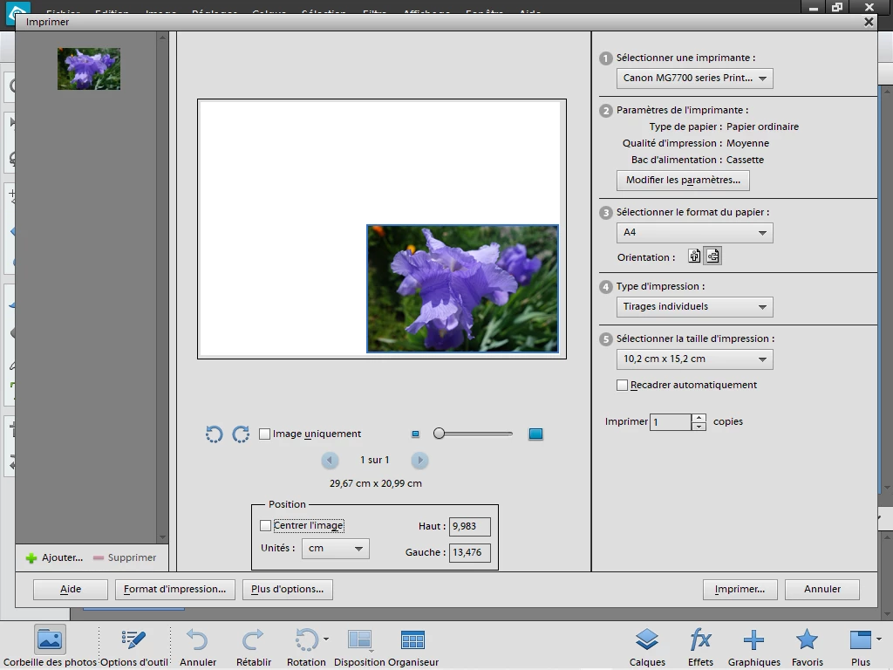Screen dimensions: 893x670
Task: Toggle Image uniquement checkbox
Action: (264, 434)
